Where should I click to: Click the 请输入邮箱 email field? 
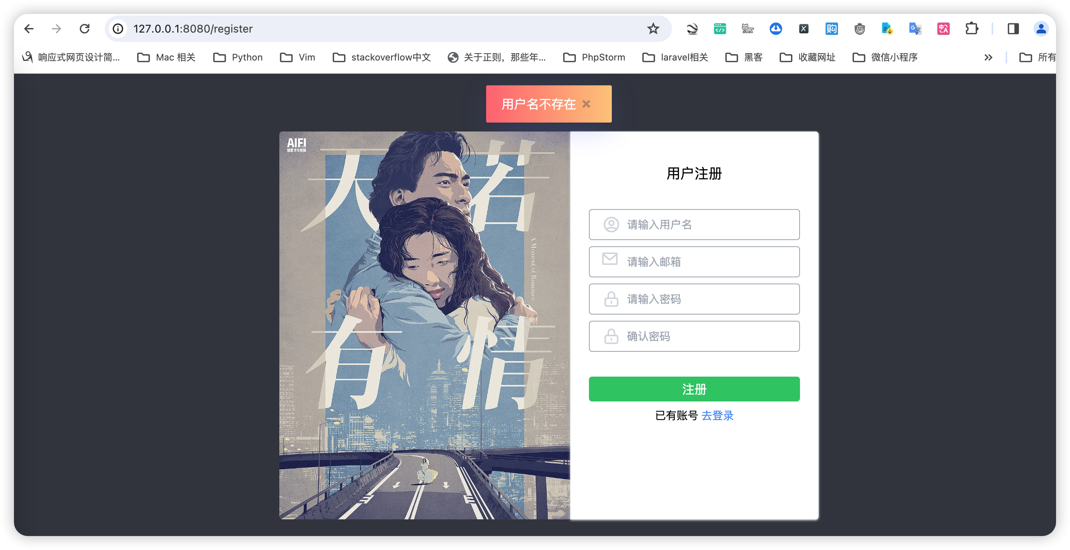pos(694,261)
